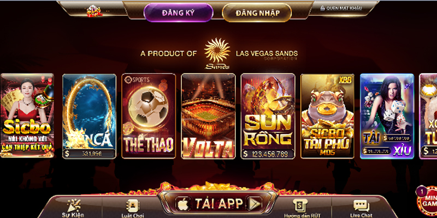Open the Mini Game badge
The height and width of the screenshot is (218, 437).
coord(427,201)
